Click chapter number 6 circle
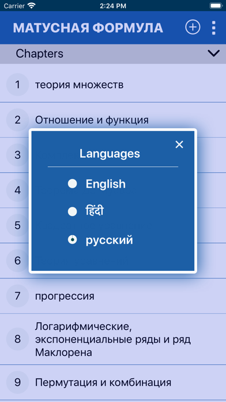The width and height of the screenshot is (226, 402). click(17, 260)
